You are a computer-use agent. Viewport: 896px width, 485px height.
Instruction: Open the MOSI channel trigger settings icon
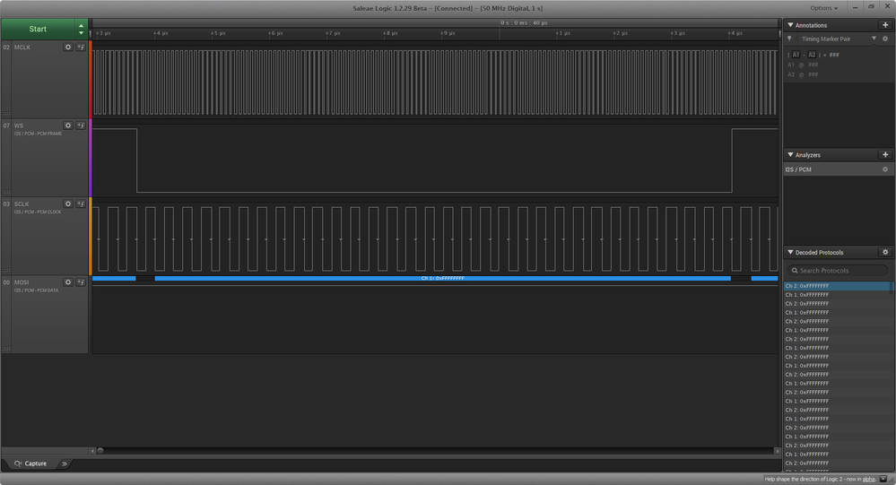click(81, 282)
